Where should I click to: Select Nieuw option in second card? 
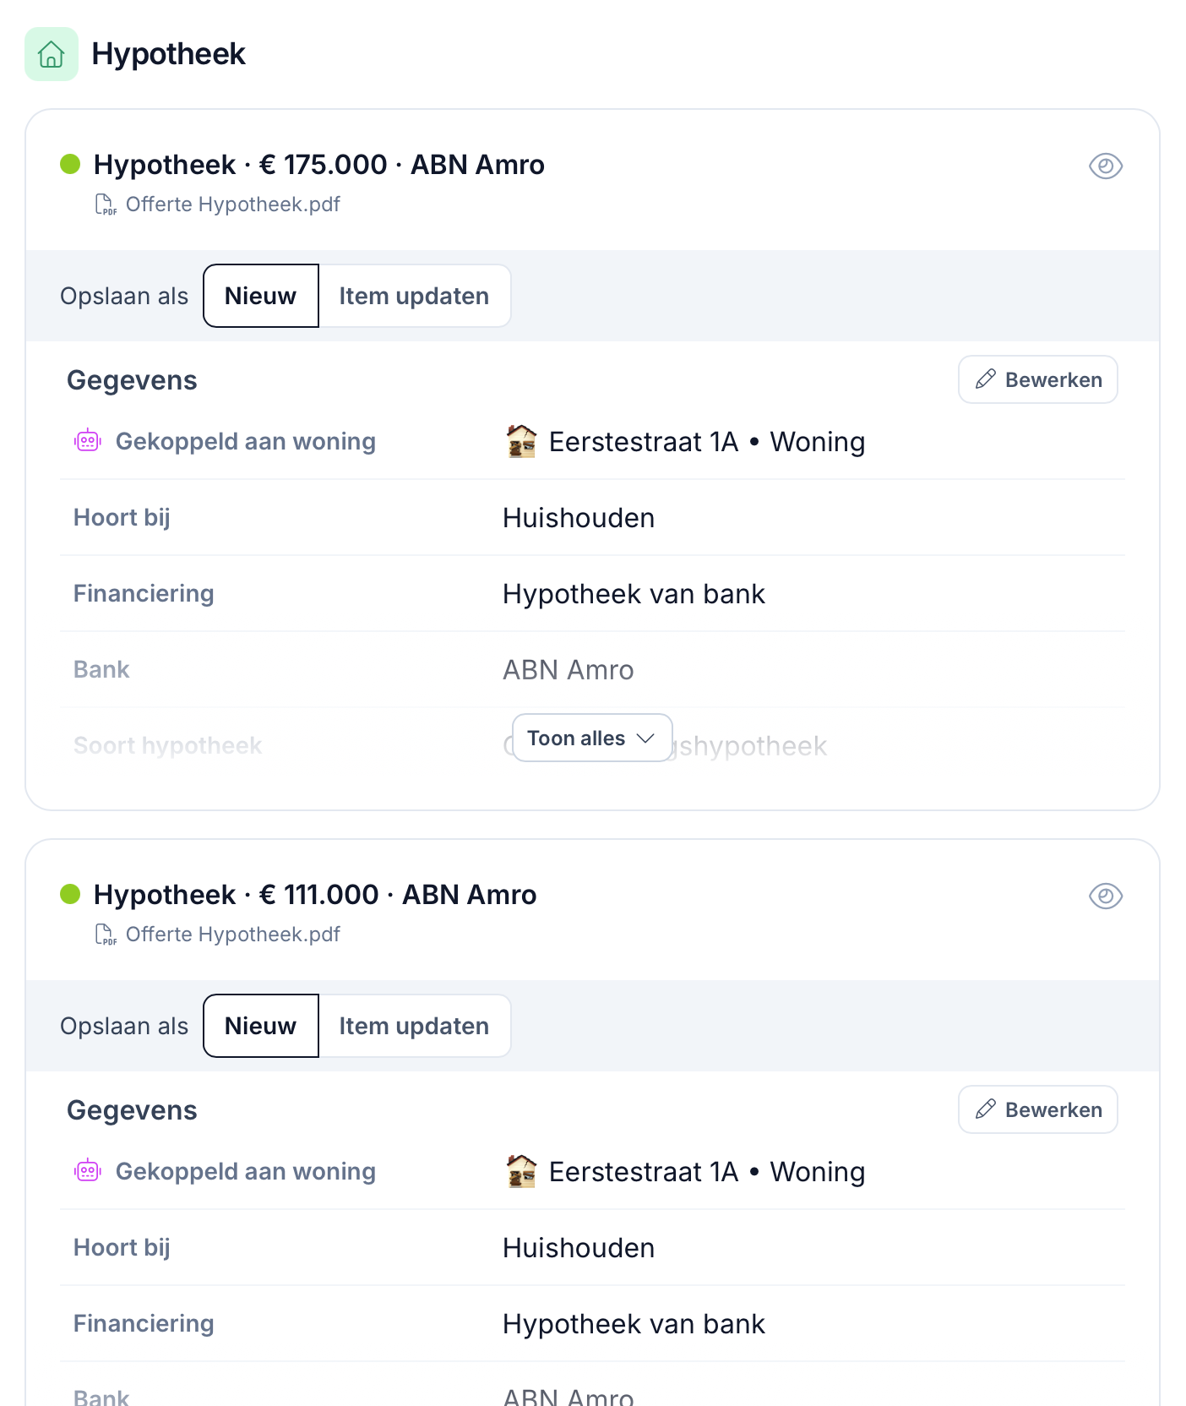tap(261, 1026)
